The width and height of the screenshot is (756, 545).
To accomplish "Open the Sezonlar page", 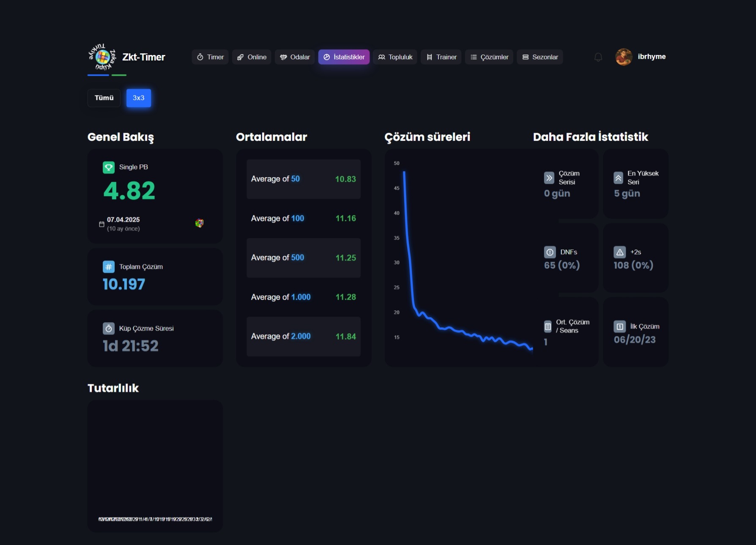I will 540,57.
